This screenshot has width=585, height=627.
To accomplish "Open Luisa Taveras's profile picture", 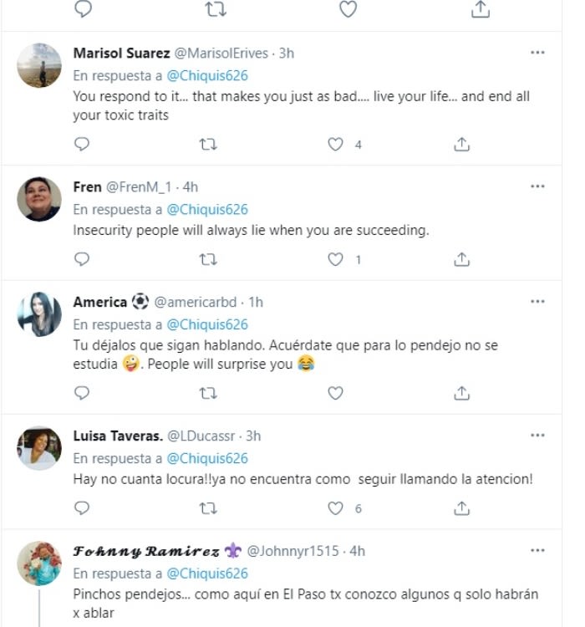I will click(39, 448).
